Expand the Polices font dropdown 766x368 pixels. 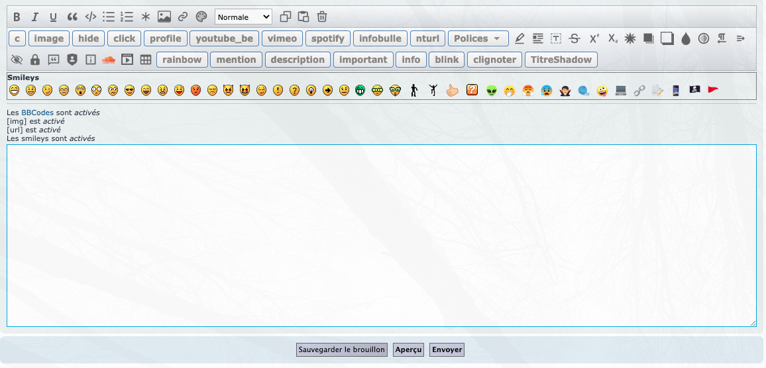click(x=478, y=38)
